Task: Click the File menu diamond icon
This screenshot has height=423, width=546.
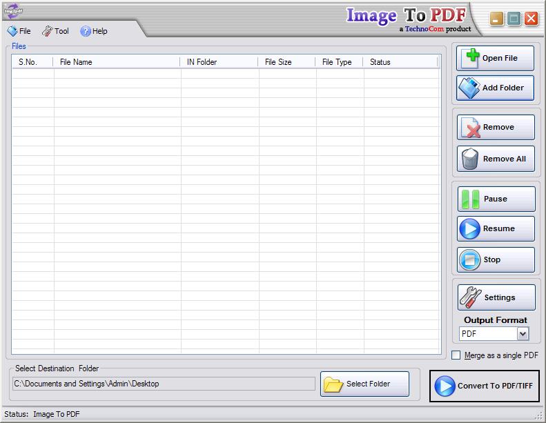Action: click(x=12, y=31)
